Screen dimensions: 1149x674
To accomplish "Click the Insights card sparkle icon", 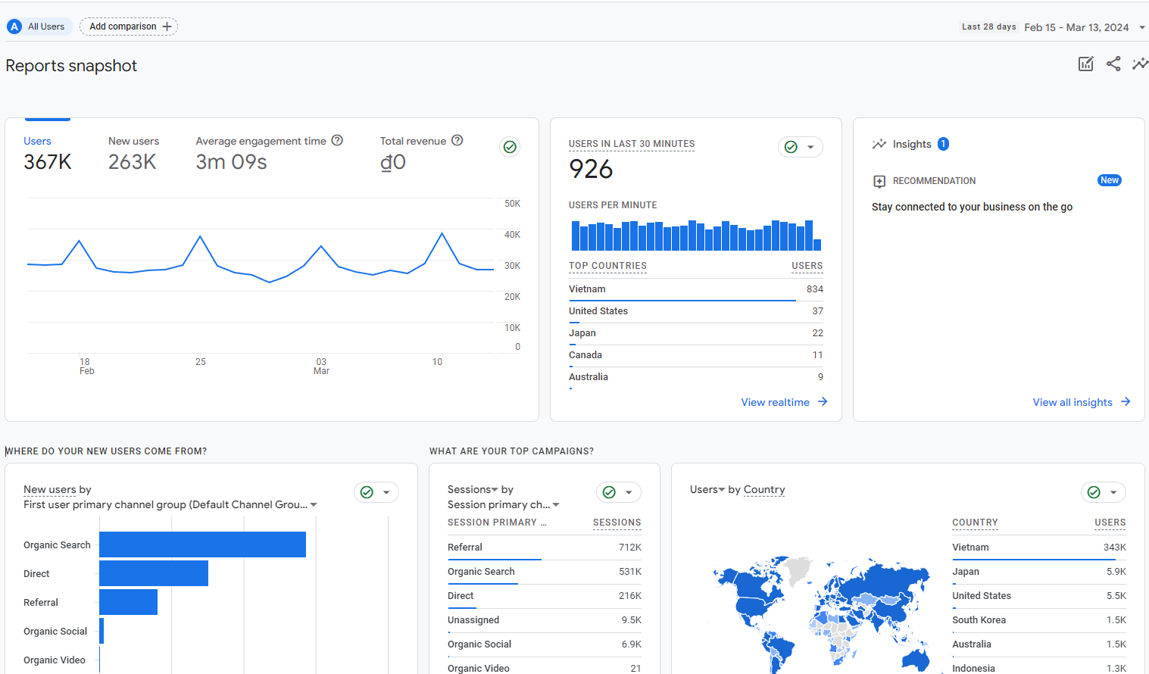I will (x=879, y=144).
